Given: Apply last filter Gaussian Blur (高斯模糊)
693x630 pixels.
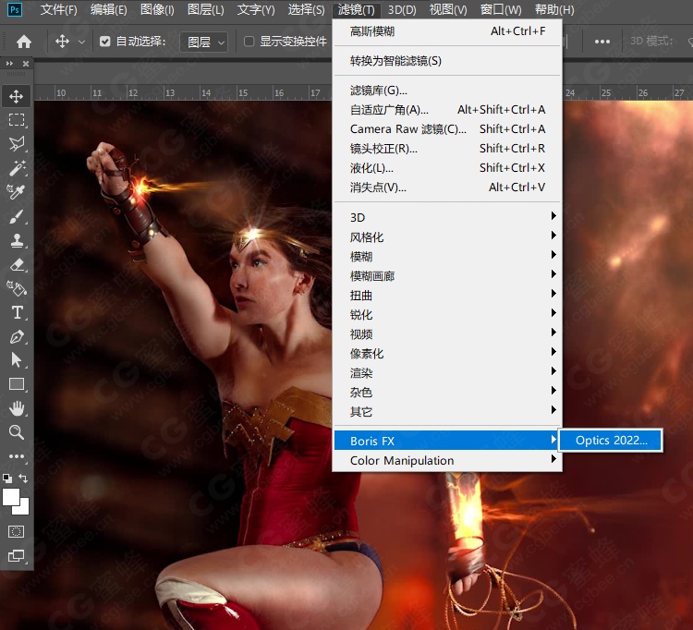Looking at the screenshot, I should tap(447, 31).
